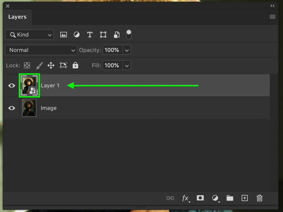Hide the Image layer
The width and height of the screenshot is (283, 212).
tap(11, 108)
